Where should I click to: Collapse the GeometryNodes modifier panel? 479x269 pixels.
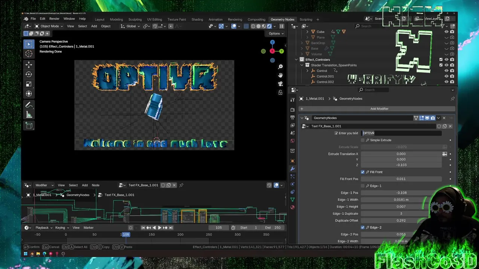coord(302,118)
